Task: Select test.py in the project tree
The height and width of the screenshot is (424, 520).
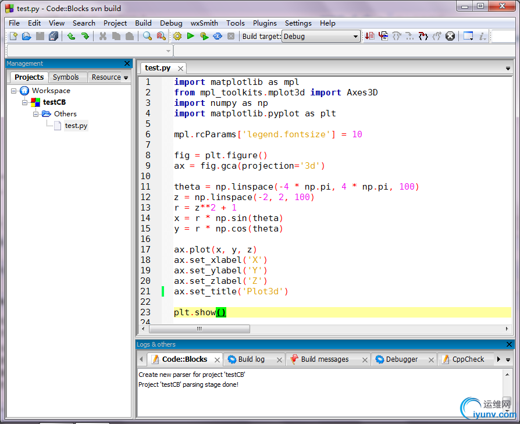Action: tap(76, 126)
